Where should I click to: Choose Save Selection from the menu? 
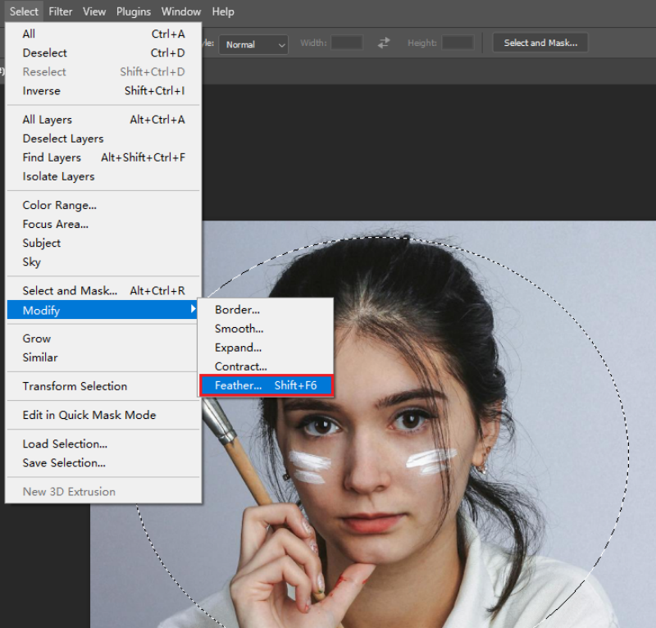pyautogui.click(x=64, y=462)
